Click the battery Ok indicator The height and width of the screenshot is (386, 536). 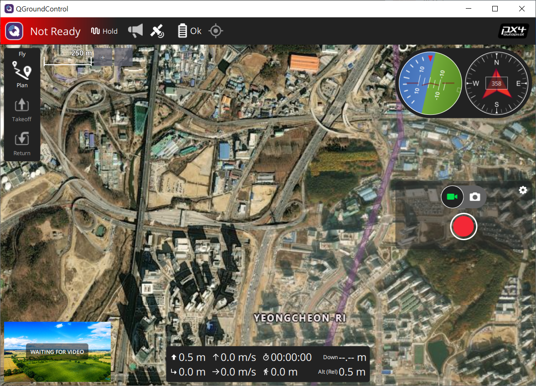coord(189,31)
